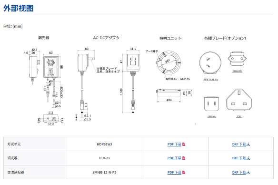Click download arrow icon in SMI6B-12-N-P5 row
This screenshot has height=185, width=278.
tap(248, 172)
